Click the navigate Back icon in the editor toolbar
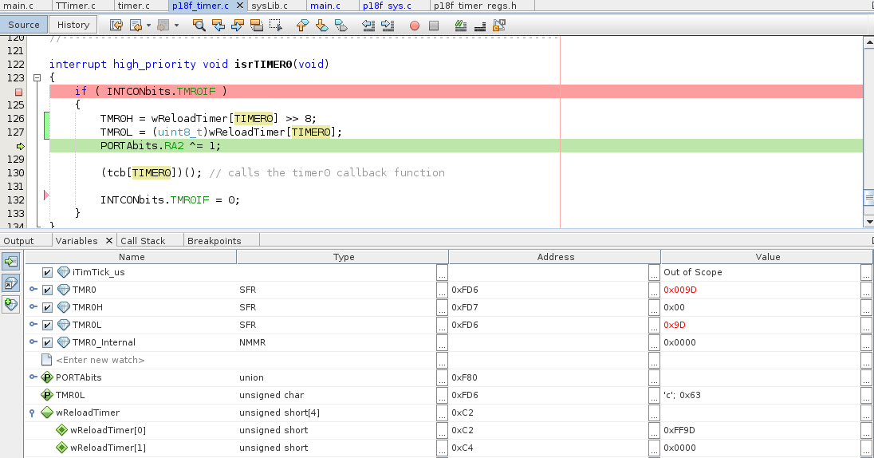 [136, 25]
